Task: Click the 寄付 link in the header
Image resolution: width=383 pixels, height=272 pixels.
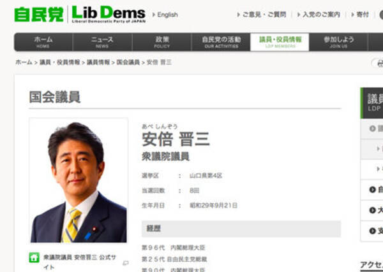Action: [x=363, y=15]
